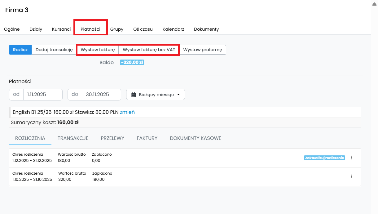
Task: Expand the Bieżący miesiąc dropdown arrow
Action: click(x=178, y=95)
